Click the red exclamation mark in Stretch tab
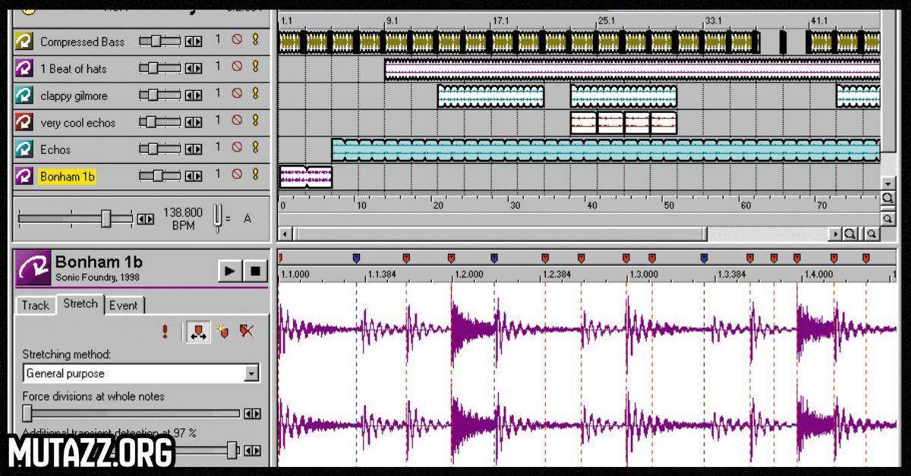The height and width of the screenshot is (476, 911). pos(165,331)
